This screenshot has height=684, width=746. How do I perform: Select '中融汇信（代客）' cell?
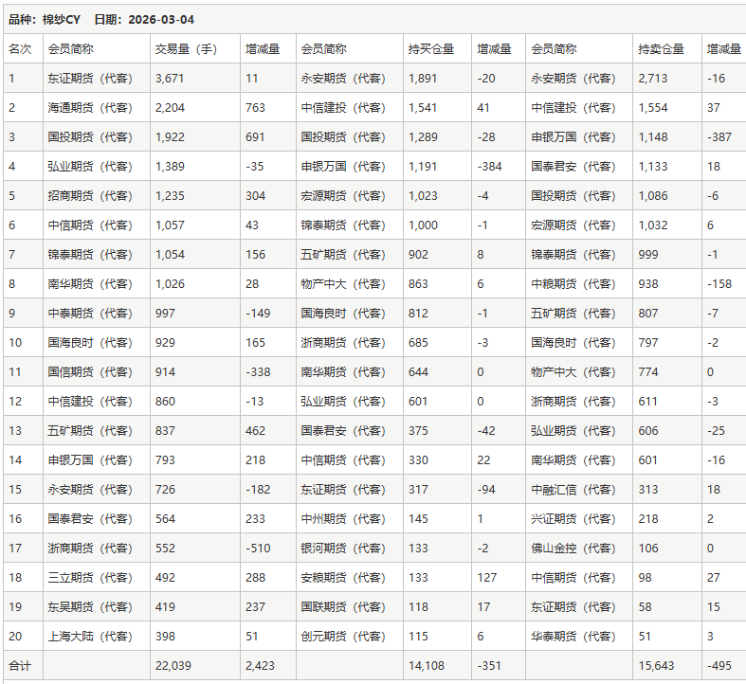[573, 490]
